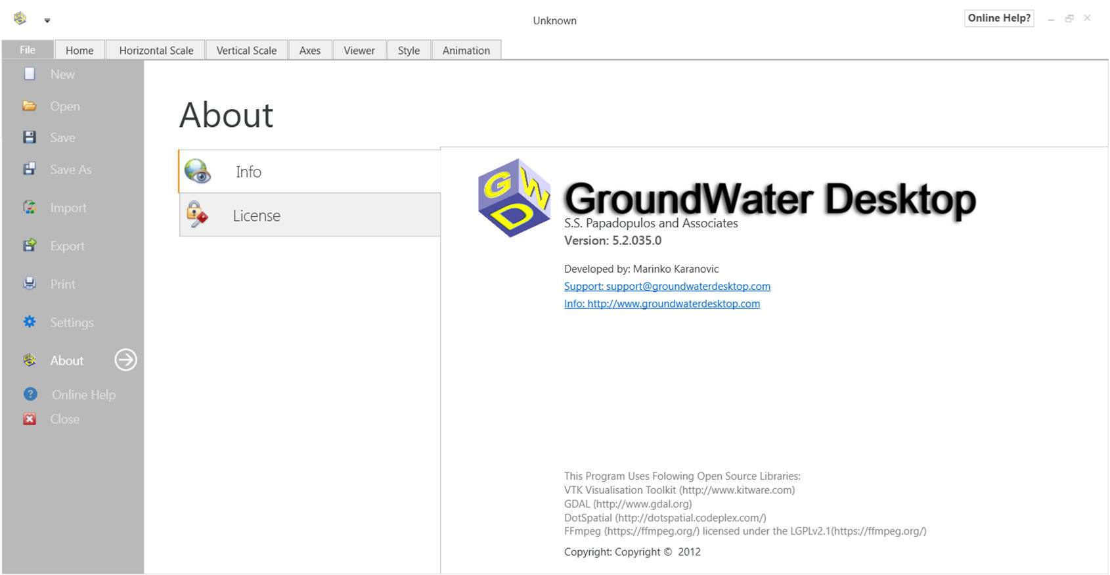Open the quick access toolbar dropdown arrow
Screen dimensions: 1110x575
tap(47, 20)
